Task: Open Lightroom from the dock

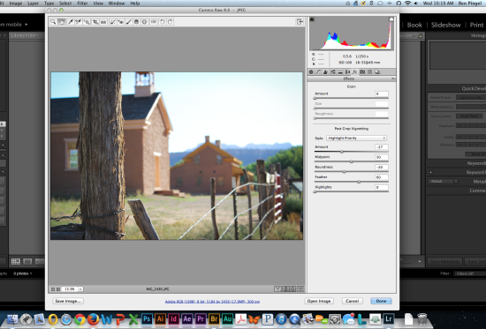Action: point(389,318)
